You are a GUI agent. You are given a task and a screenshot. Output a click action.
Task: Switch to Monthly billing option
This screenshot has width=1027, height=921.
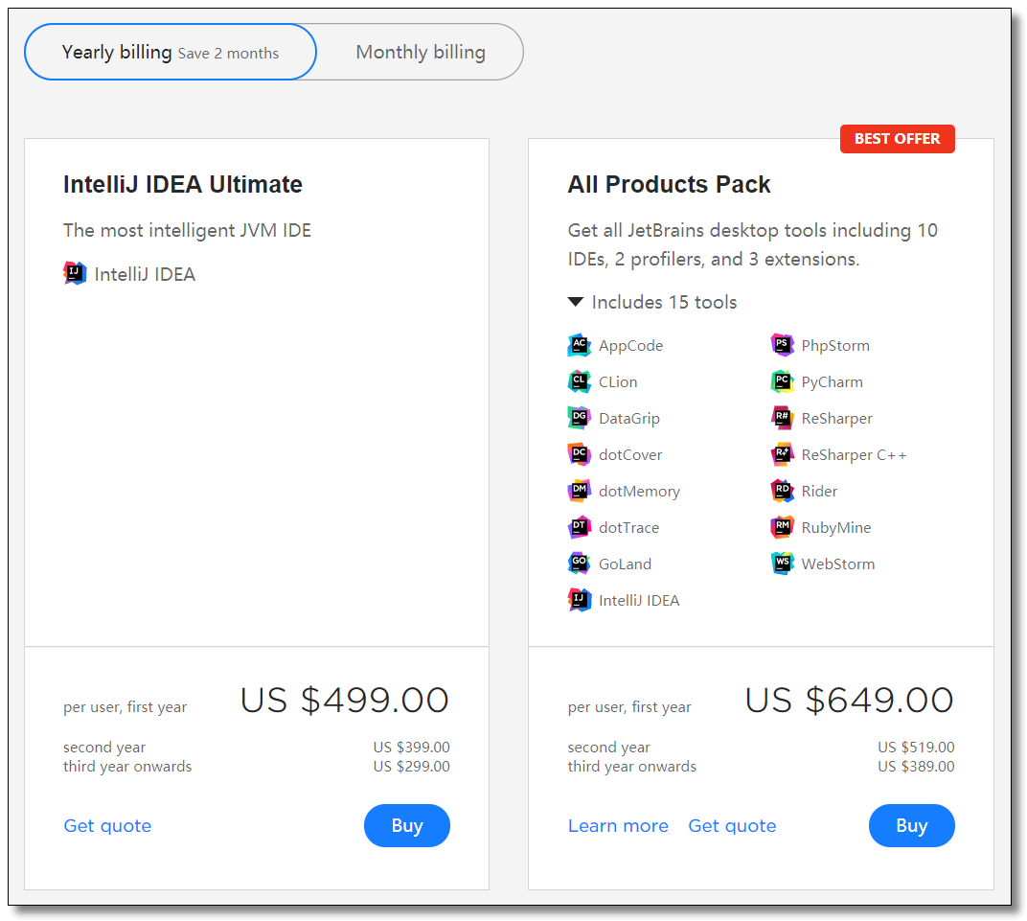point(421,53)
